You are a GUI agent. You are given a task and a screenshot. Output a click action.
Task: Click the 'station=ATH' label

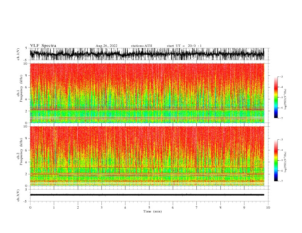click(141, 46)
